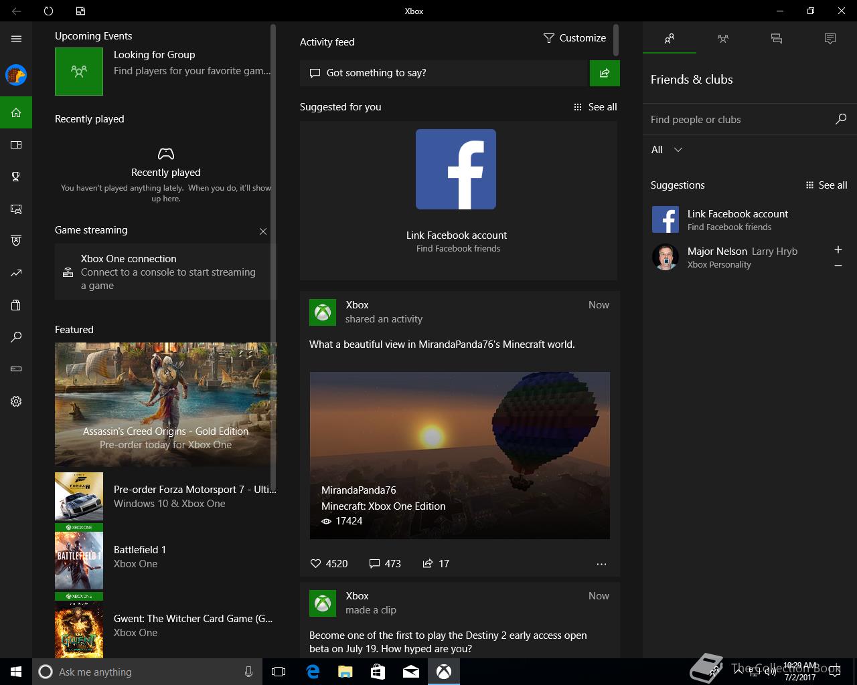Click the activity feed scrollbar
The width and height of the screenshot is (857, 685).
(x=616, y=40)
